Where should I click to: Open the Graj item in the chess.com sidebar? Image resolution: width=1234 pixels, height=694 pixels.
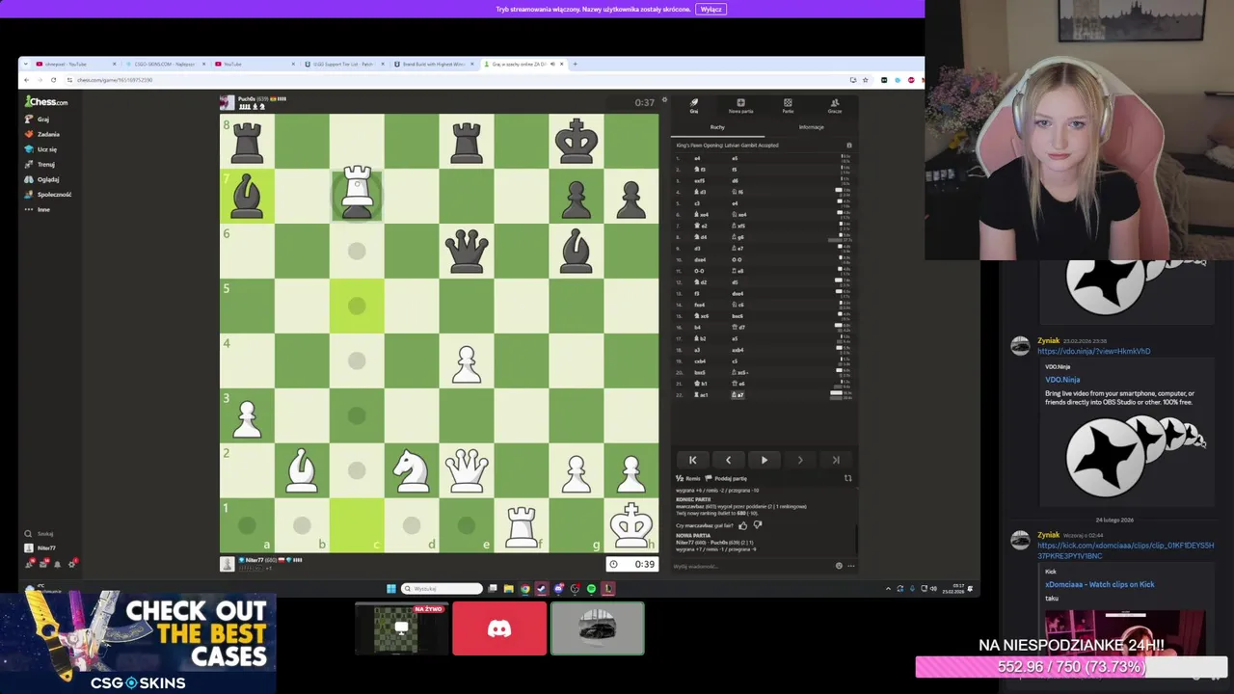pyautogui.click(x=38, y=120)
